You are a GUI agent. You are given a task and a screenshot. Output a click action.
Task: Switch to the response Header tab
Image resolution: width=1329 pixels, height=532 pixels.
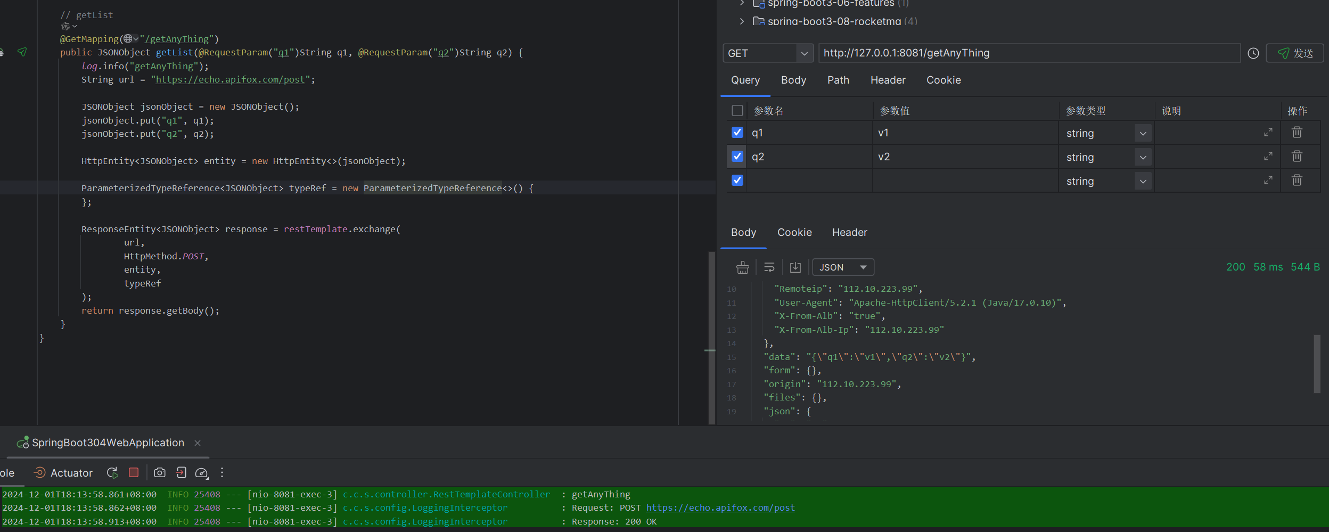point(849,232)
